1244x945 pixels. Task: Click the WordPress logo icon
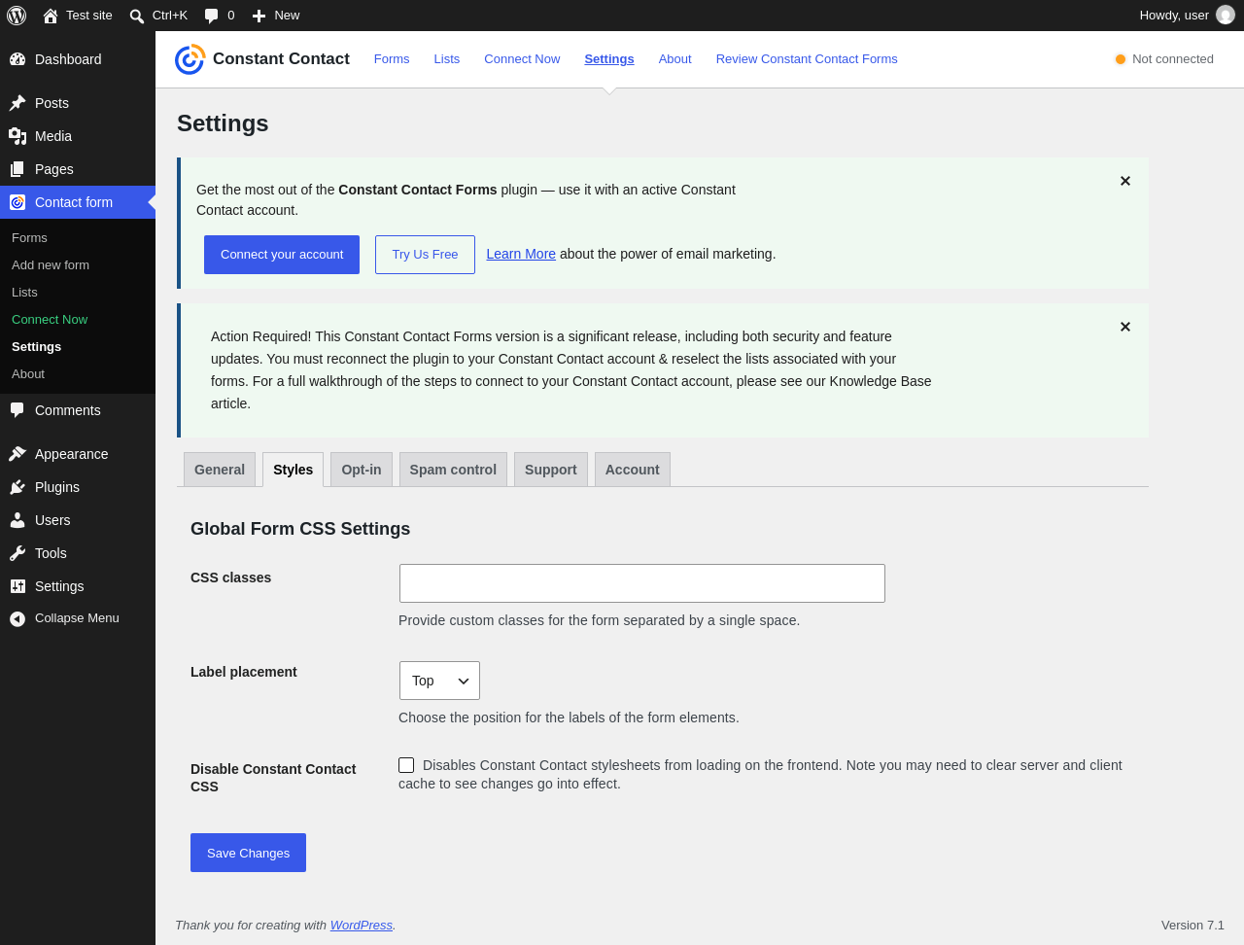17,16
